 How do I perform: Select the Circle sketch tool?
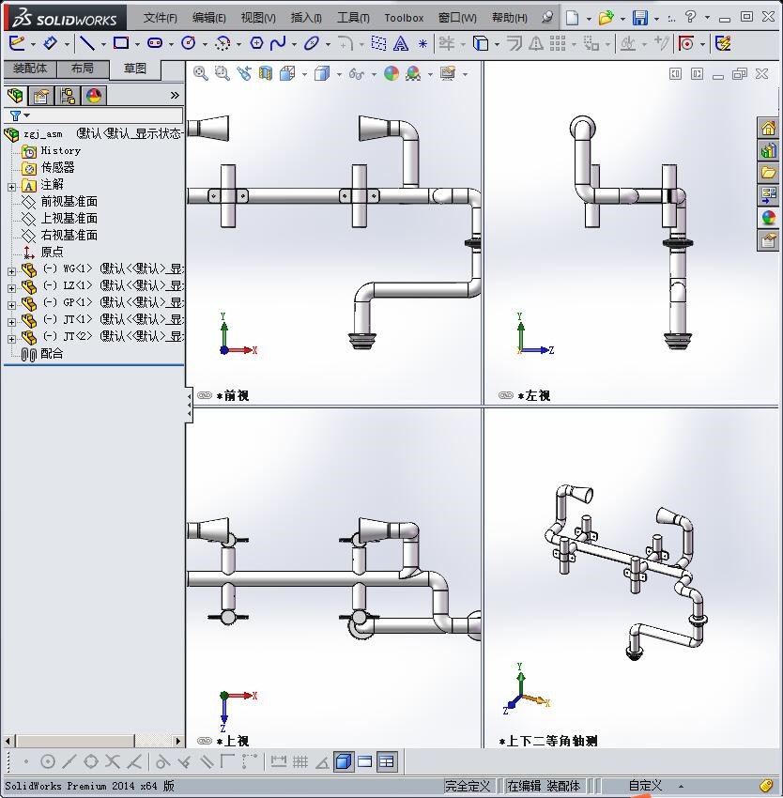click(x=189, y=44)
